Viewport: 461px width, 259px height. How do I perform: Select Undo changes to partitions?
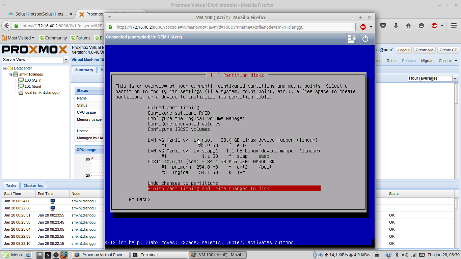pos(183,183)
